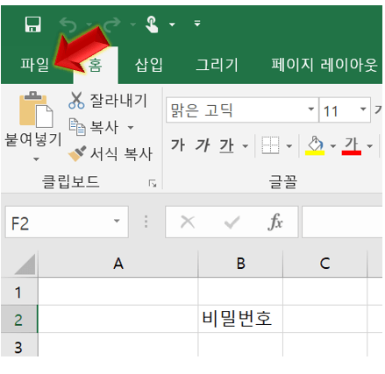
Task: Click the 붙여넣기 clipboard paste icon
Action: click(36, 109)
